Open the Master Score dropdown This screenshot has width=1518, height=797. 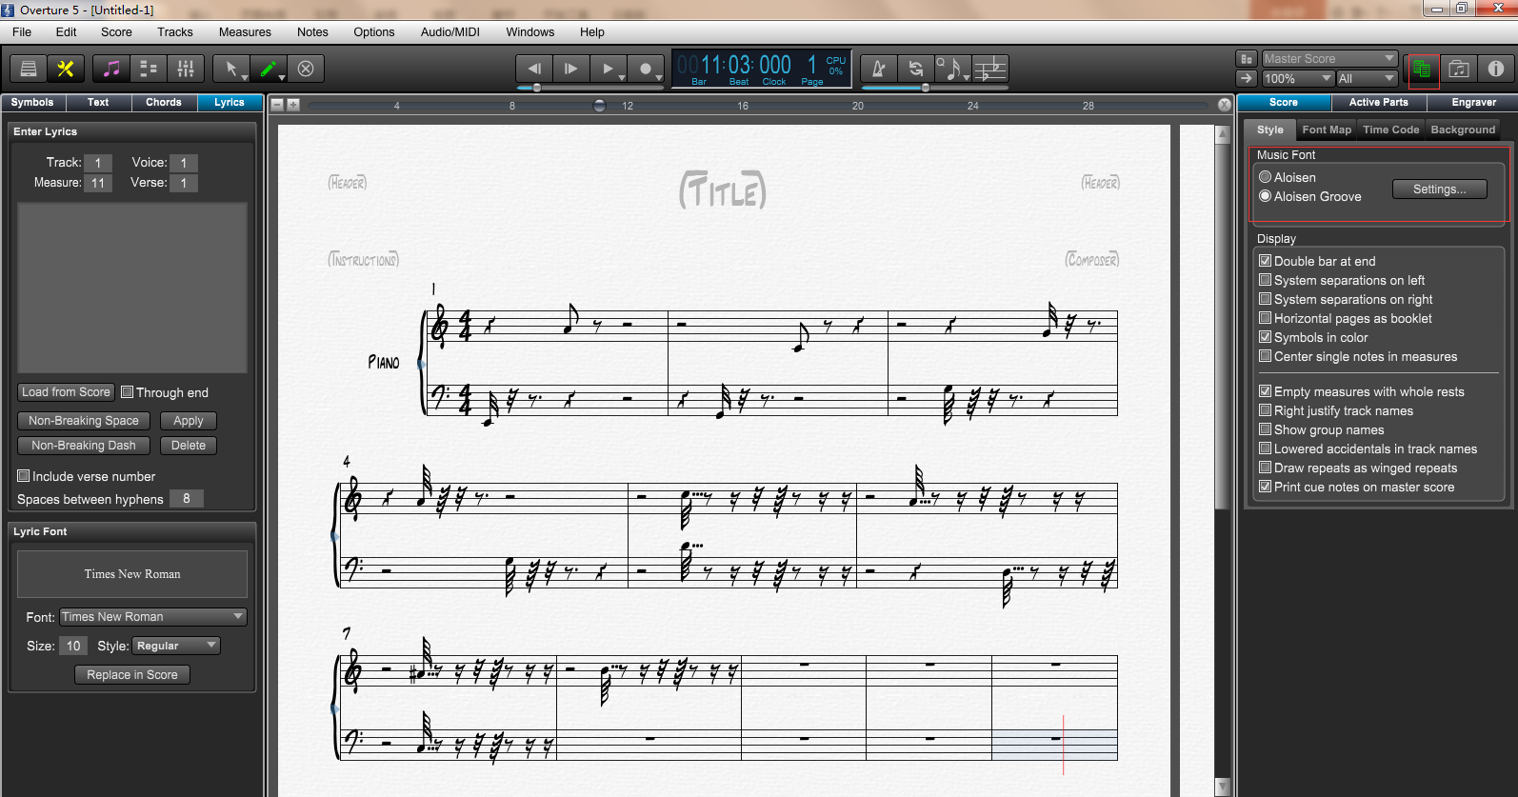[1329, 59]
